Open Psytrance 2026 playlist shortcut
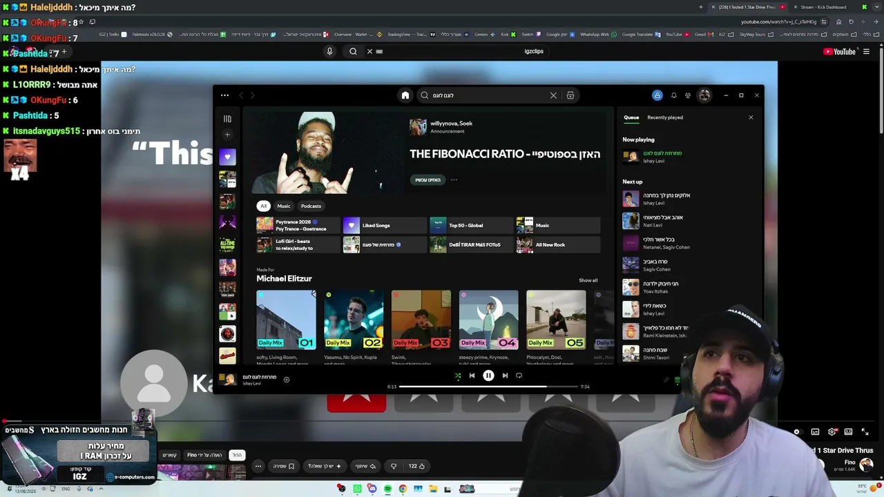884x497 pixels. [x=298, y=225]
